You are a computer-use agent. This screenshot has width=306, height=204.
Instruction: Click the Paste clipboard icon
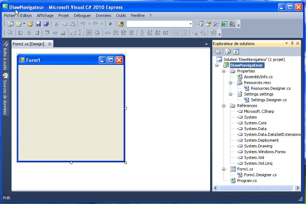coord(72,24)
